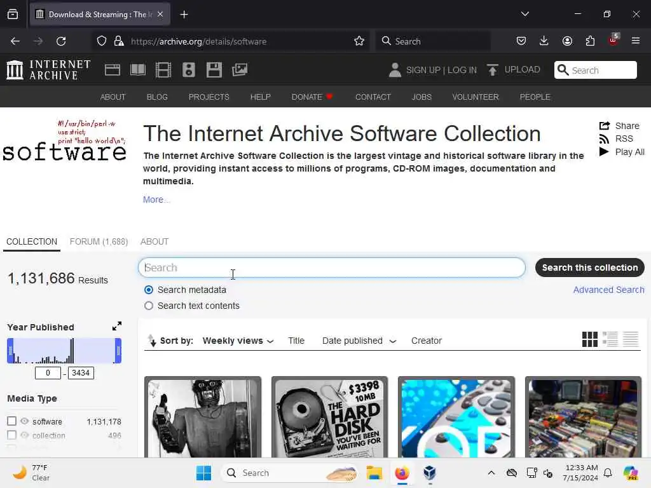This screenshot has height=488, width=651.
Task: Grab left handle of year slider
Action: (x=10, y=351)
